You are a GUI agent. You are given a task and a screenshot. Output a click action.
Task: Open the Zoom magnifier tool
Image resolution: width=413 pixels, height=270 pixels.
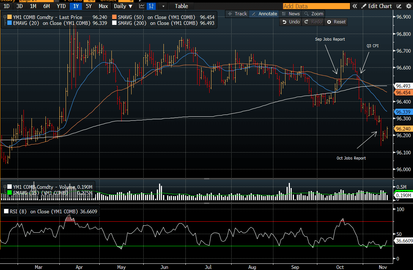click(314, 14)
